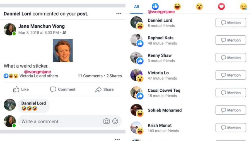Image resolution: width=251 pixels, height=141 pixels.
Task: Open Jane Manchun Wong's profile picture
Action: (9, 29)
